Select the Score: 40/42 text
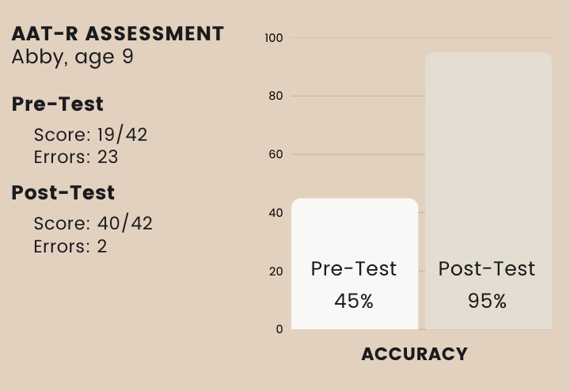570x391 pixels. (93, 223)
